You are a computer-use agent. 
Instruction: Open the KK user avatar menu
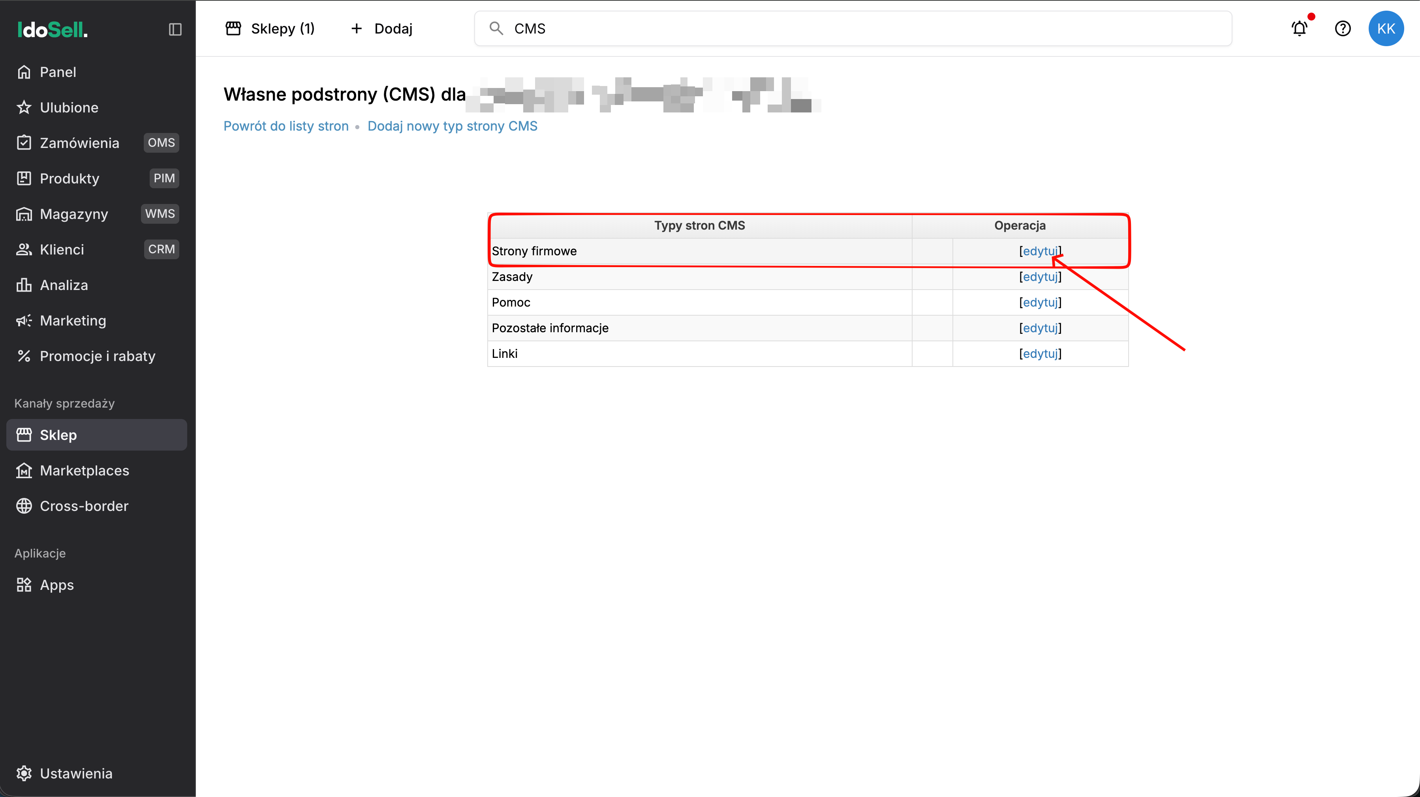pyautogui.click(x=1386, y=28)
